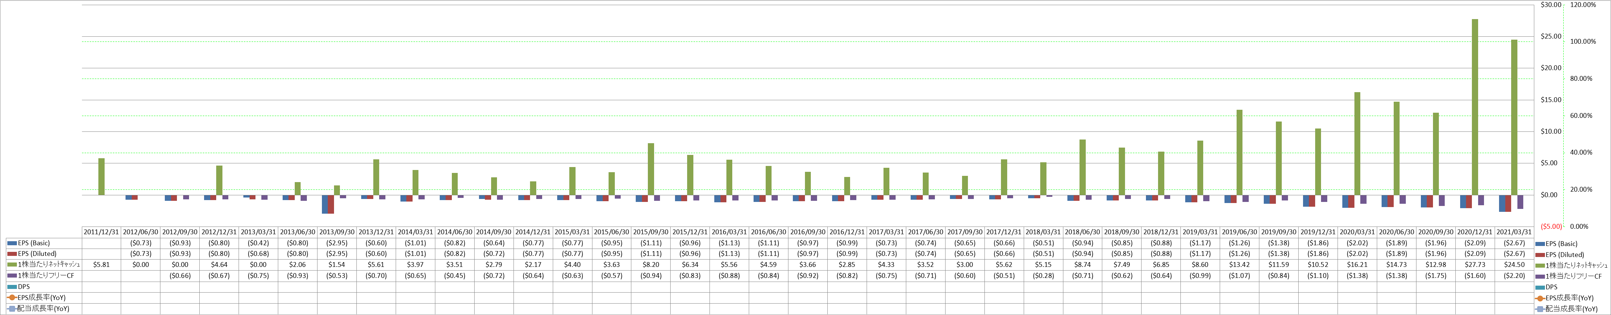
Task: Select the 配当成長率(YoY) row header in the data table
Action: 44,309
